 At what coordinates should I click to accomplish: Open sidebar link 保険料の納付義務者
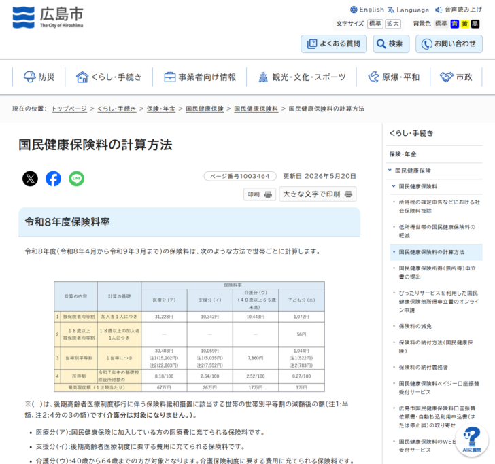pos(423,367)
